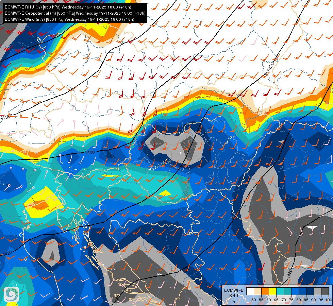Click the 1400 geopotential contour label

click(89, 152)
